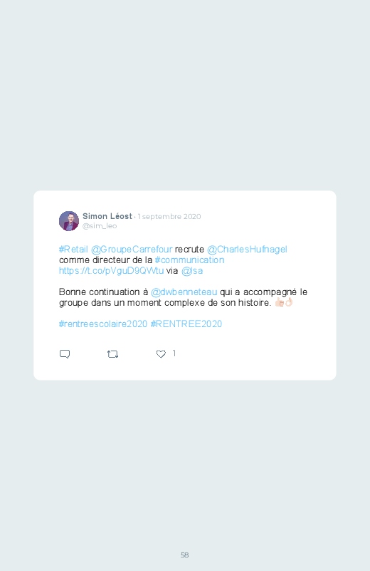The width and height of the screenshot is (370, 571).
Task: Click the retweet arrows icon
Action: pyautogui.click(x=113, y=354)
